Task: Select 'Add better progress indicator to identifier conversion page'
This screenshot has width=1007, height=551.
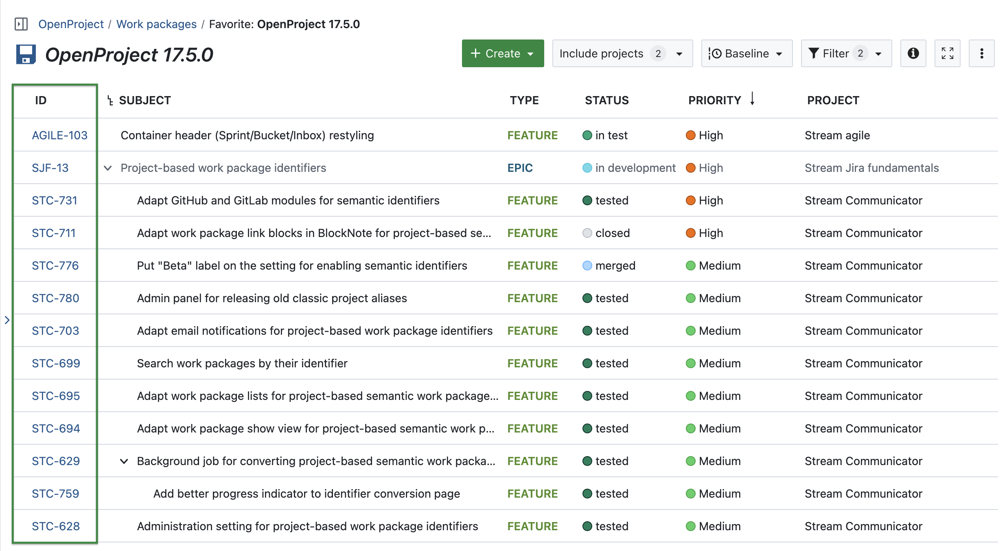Action: point(306,494)
